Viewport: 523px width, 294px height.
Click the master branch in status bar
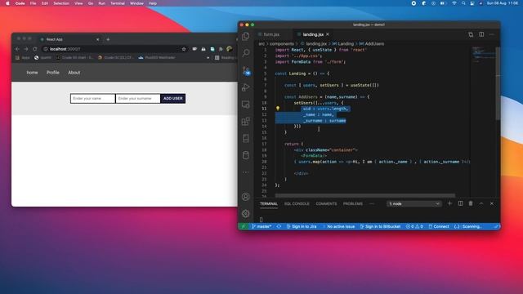point(261,226)
